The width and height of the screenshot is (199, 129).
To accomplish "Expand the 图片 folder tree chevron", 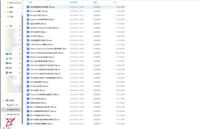I will (x=4, y=12).
